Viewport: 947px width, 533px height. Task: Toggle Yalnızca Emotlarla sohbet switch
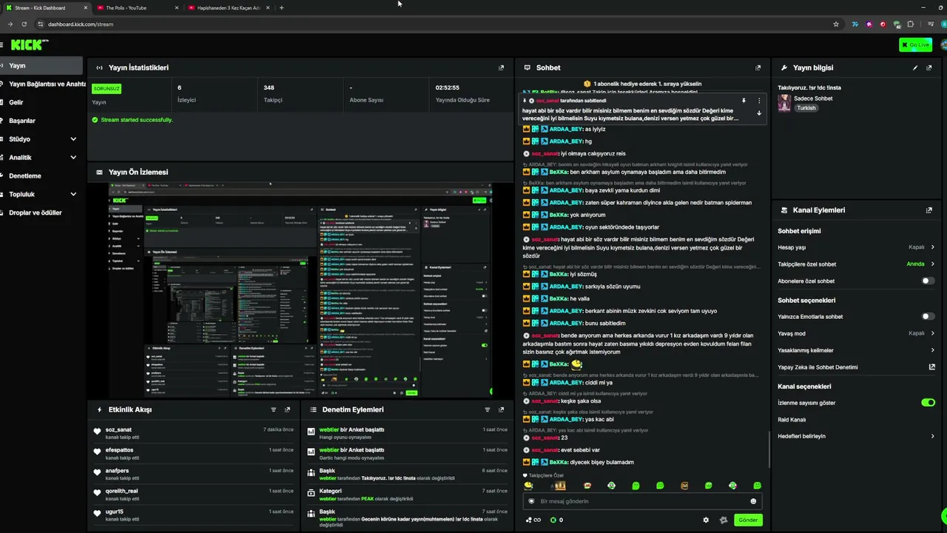[x=928, y=317]
